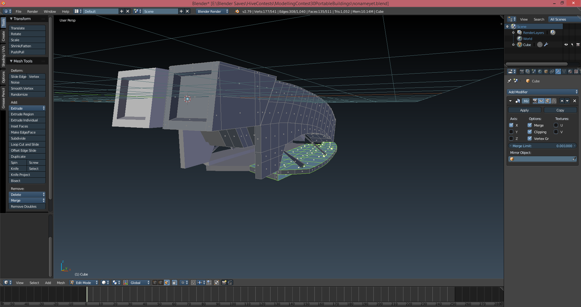Open the Merge dropdown under Remove
This screenshot has height=307, width=581.
click(x=27, y=200)
